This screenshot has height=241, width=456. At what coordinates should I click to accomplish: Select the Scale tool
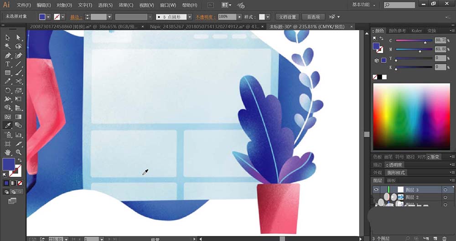coord(19,90)
